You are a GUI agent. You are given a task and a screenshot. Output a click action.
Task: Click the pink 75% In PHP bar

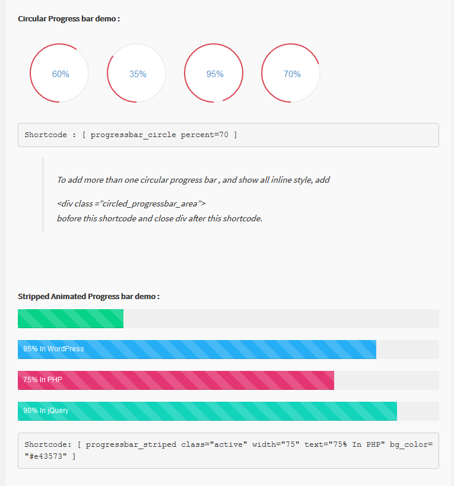pos(176,380)
